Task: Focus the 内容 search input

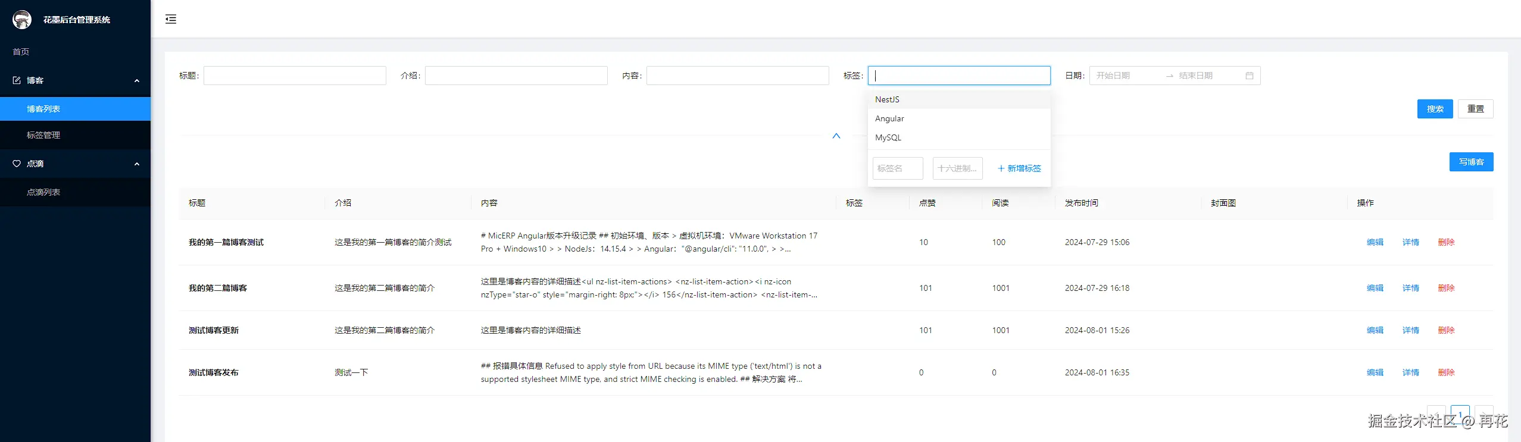Action: [x=738, y=76]
